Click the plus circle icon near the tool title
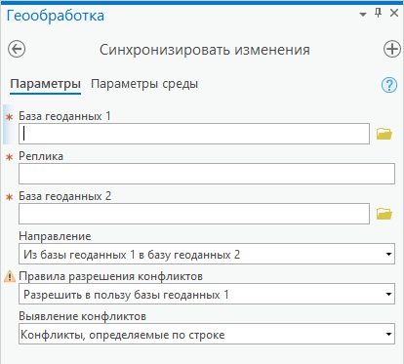Image resolution: width=404 pixels, height=364 pixels. 392,49
